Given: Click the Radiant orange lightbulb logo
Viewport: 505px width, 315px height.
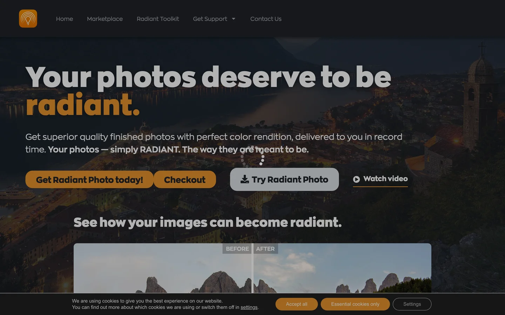Looking at the screenshot, I should [28, 19].
